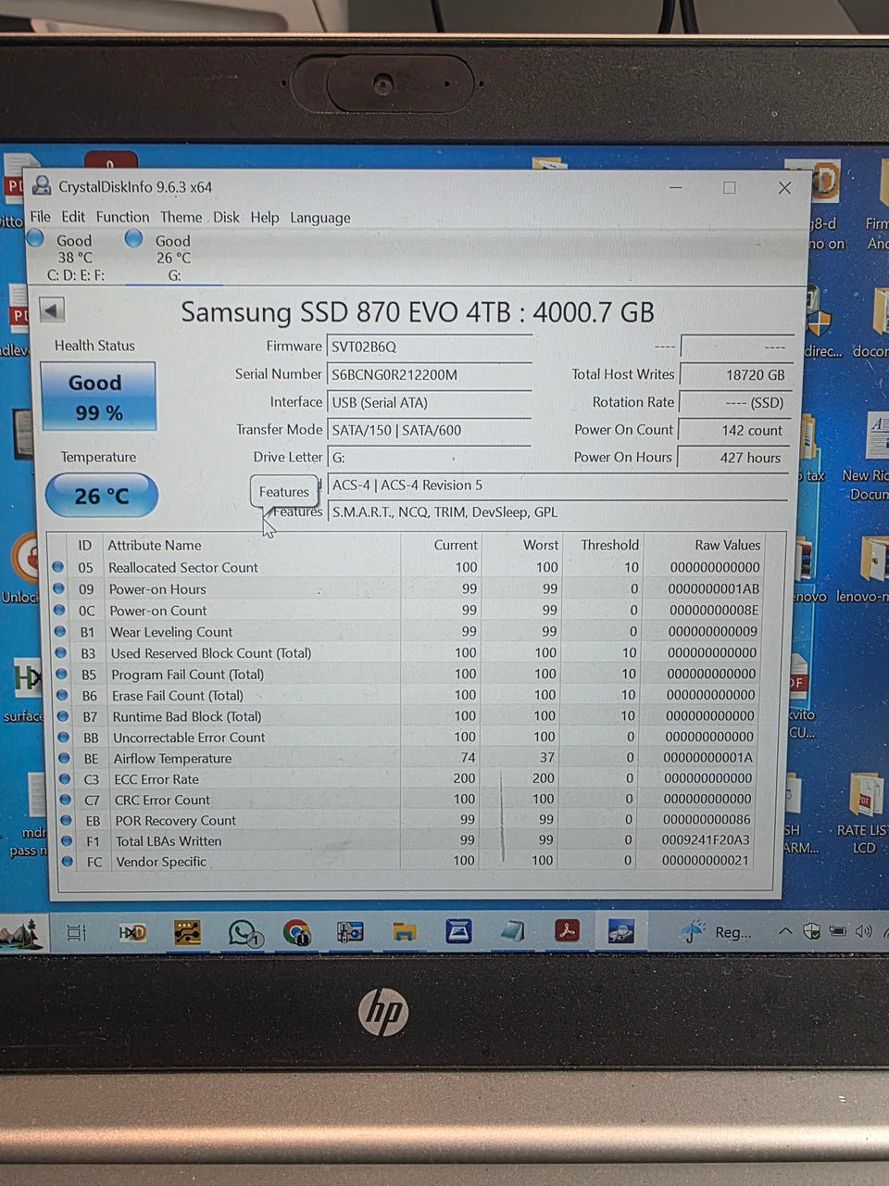Click status dot for CRC Error Count

click(66, 799)
